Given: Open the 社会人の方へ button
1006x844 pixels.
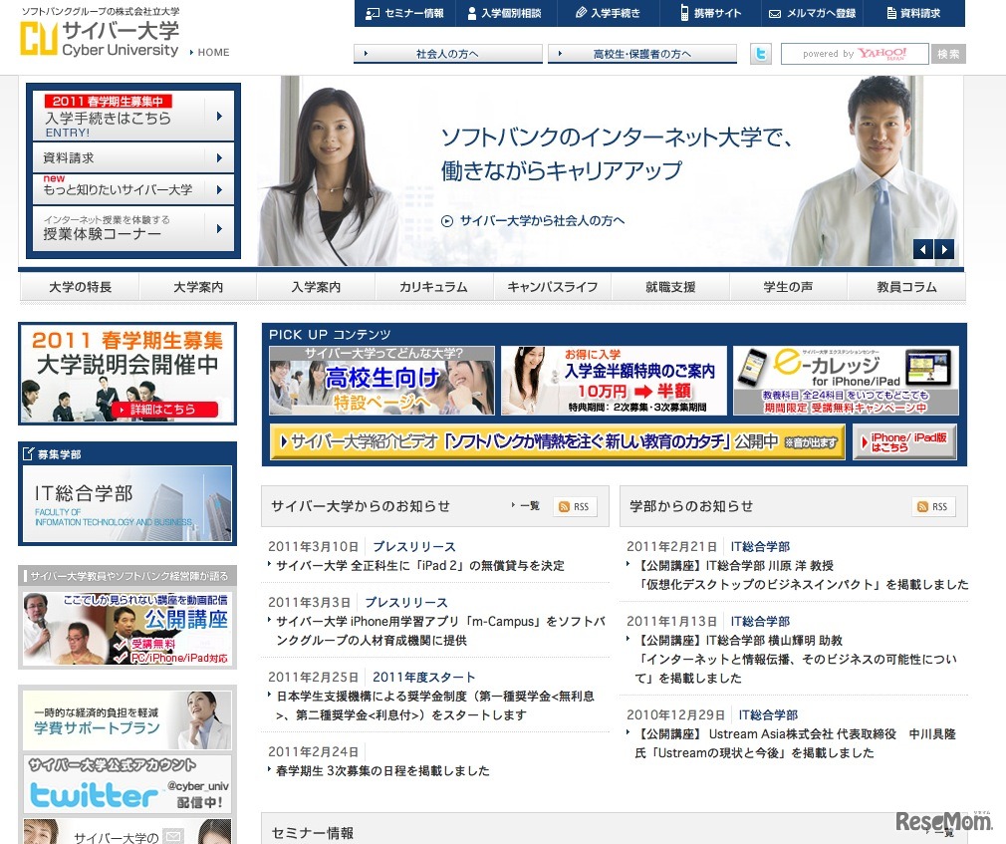Looking at the screenshot, I should coord(448,54).
